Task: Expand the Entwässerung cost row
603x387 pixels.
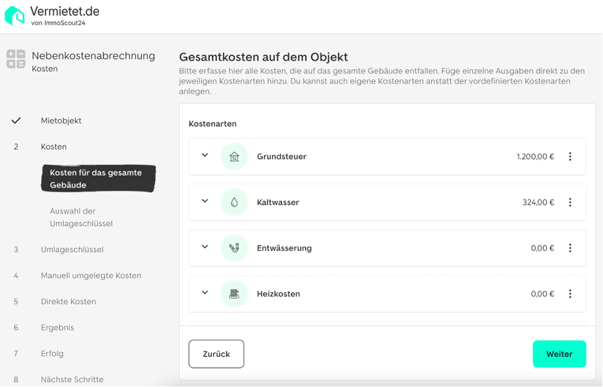Action: point(205,247)
